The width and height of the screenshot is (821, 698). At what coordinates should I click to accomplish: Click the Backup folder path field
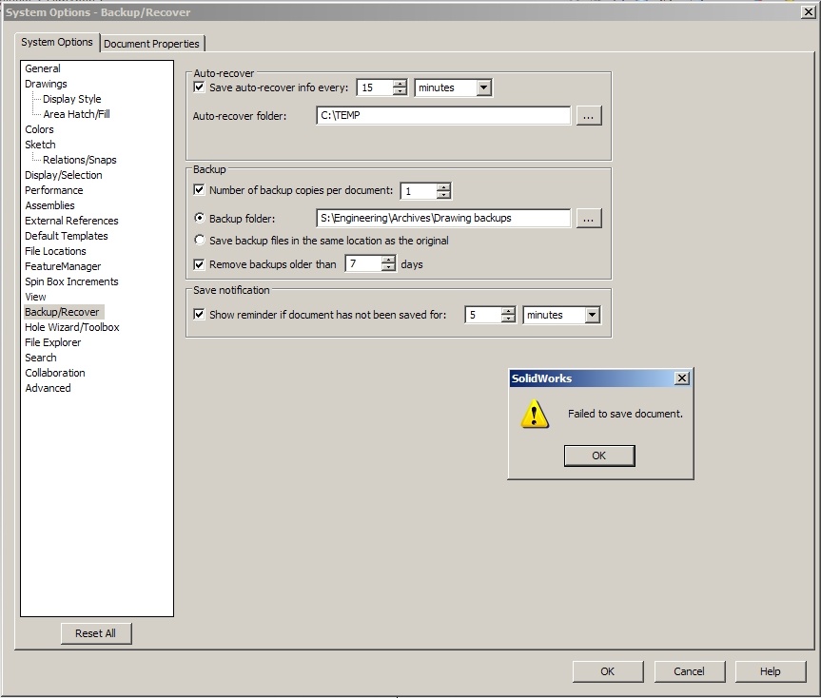point(443,218)
